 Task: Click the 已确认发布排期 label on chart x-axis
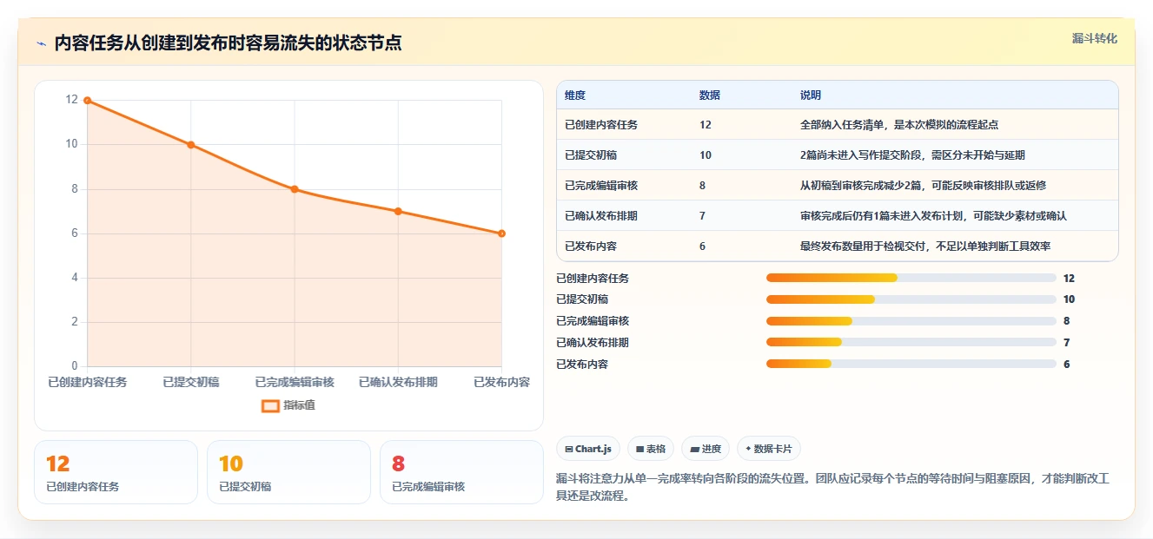click(x=398, y=382)
